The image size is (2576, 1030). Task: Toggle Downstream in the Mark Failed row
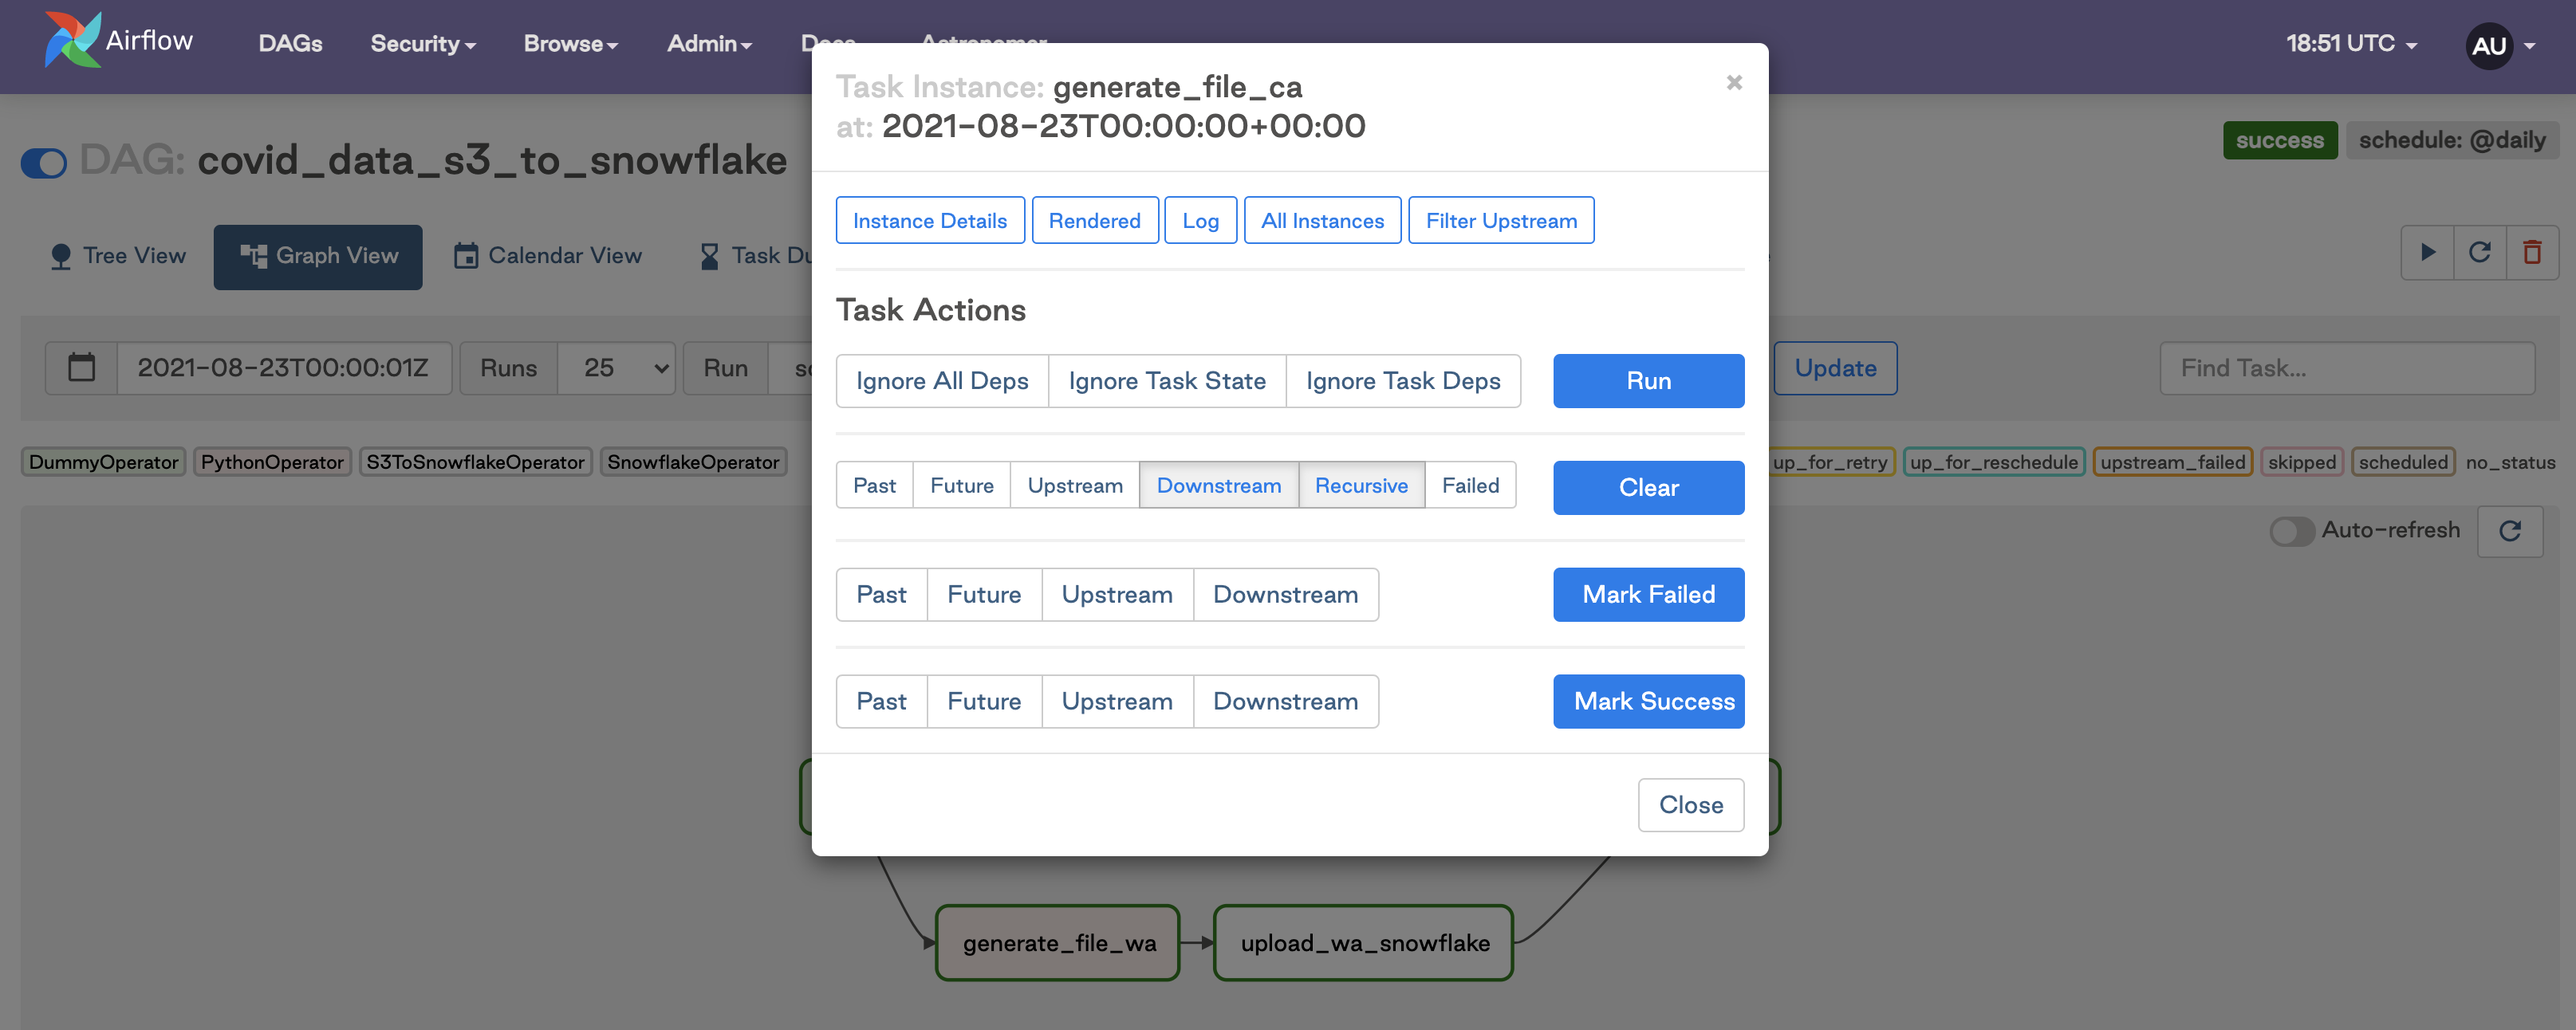[1286, 595]
